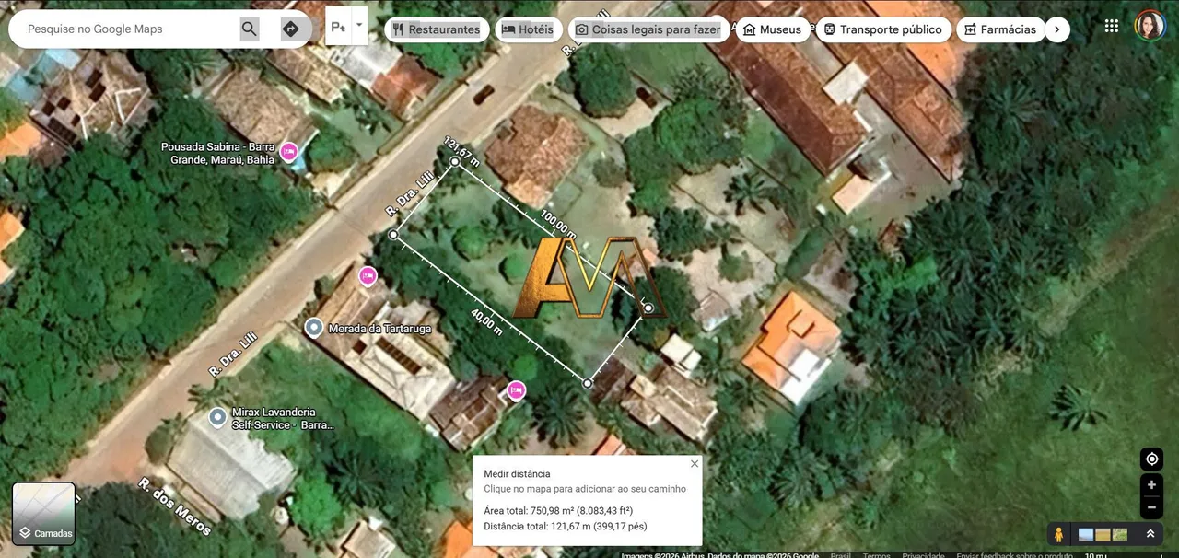This screenshot has height=558, width=1179.
Task: Zoom in with the plus button
Action: tap(1151, 485)
